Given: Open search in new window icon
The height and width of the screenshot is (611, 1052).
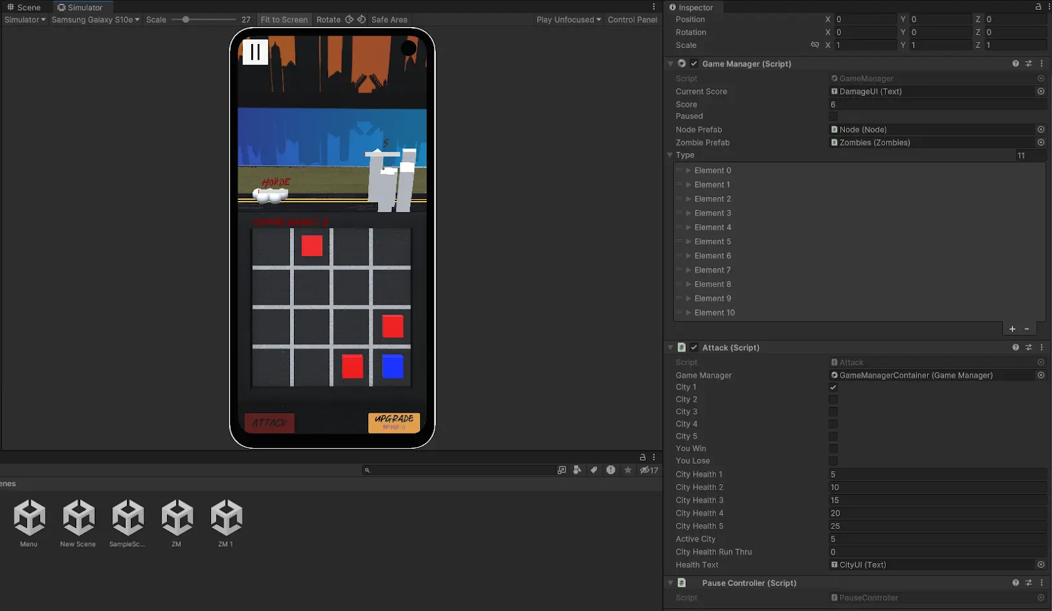Looking at the screenshot, I should point(562,470).
